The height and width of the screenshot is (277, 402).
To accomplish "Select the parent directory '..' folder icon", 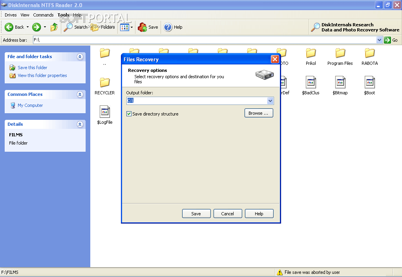I will click(104, 53).
